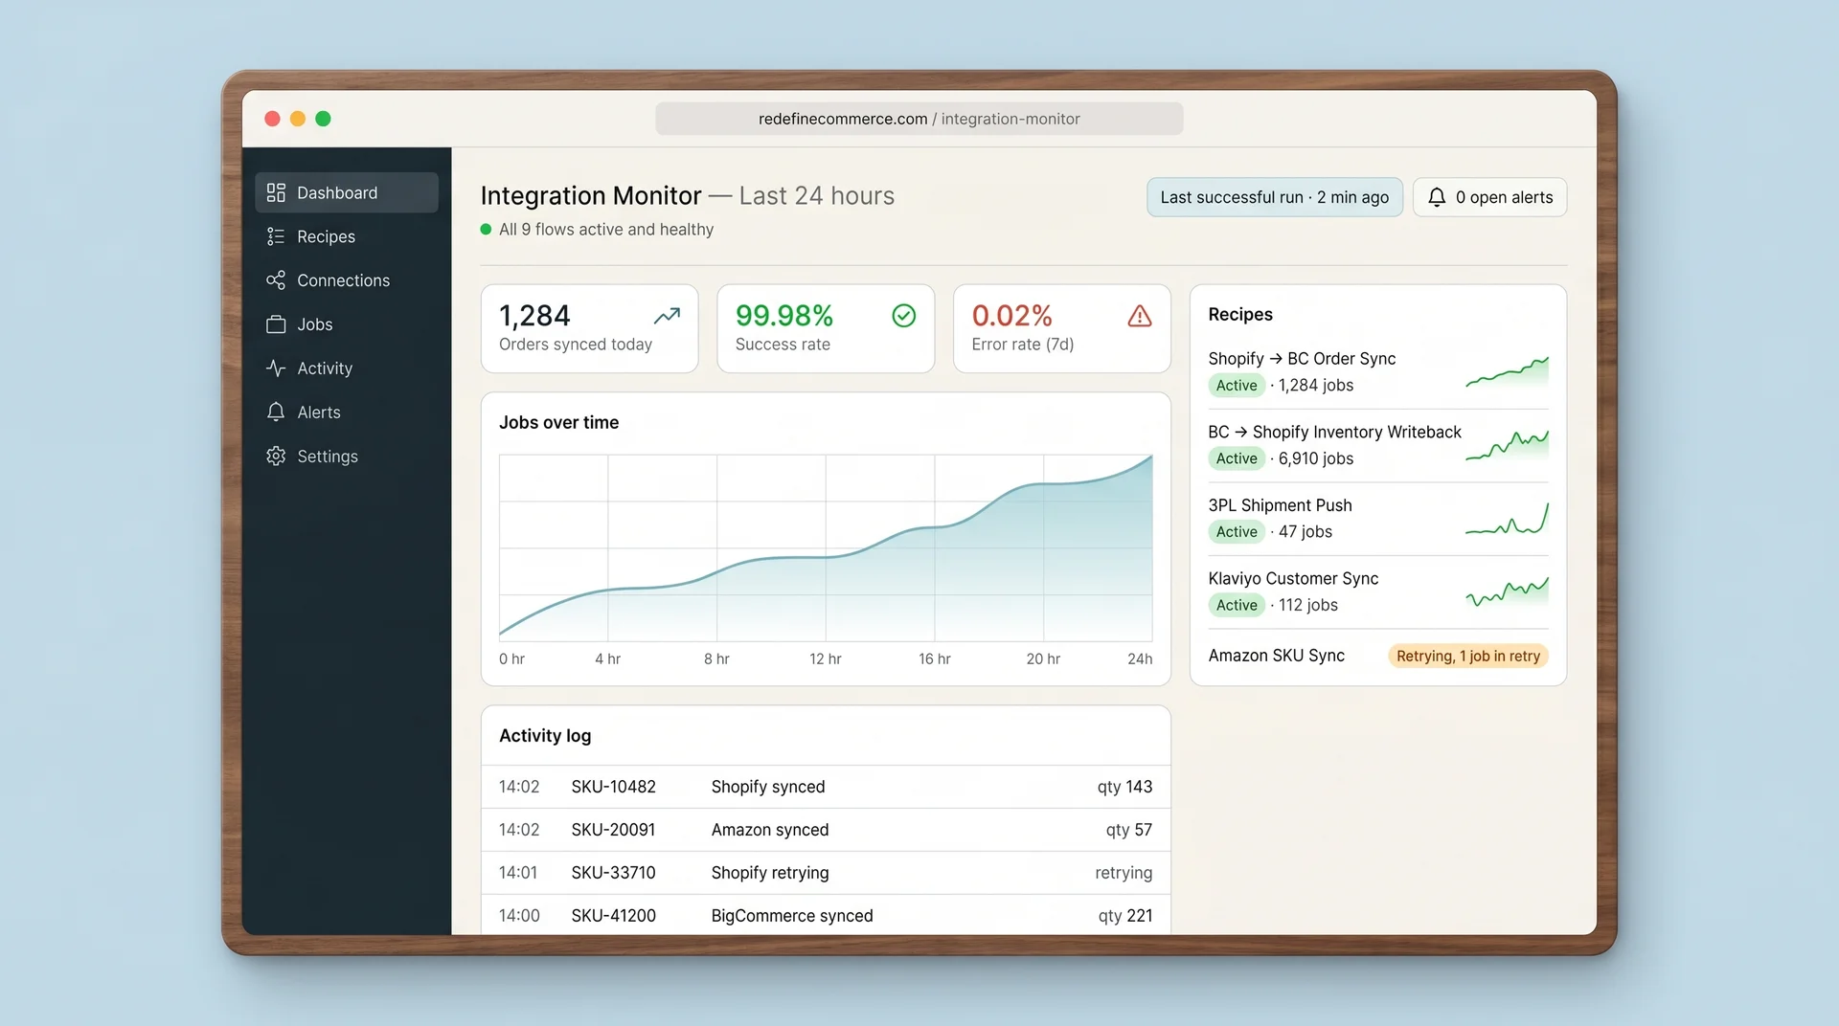Image resolution: width=1839 pixels, height=1026 pixels.
Task: Select SKU-20091 in activity log
Action: 613,830
